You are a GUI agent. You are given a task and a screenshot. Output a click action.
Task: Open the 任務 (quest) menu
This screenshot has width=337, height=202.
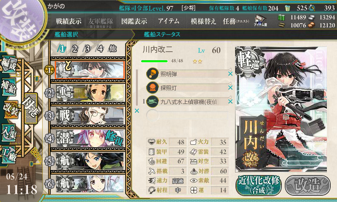pyautogui.click(x=236, y=21)
